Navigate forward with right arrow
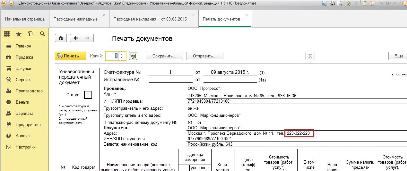407x171 pixels. pos(88,38)
